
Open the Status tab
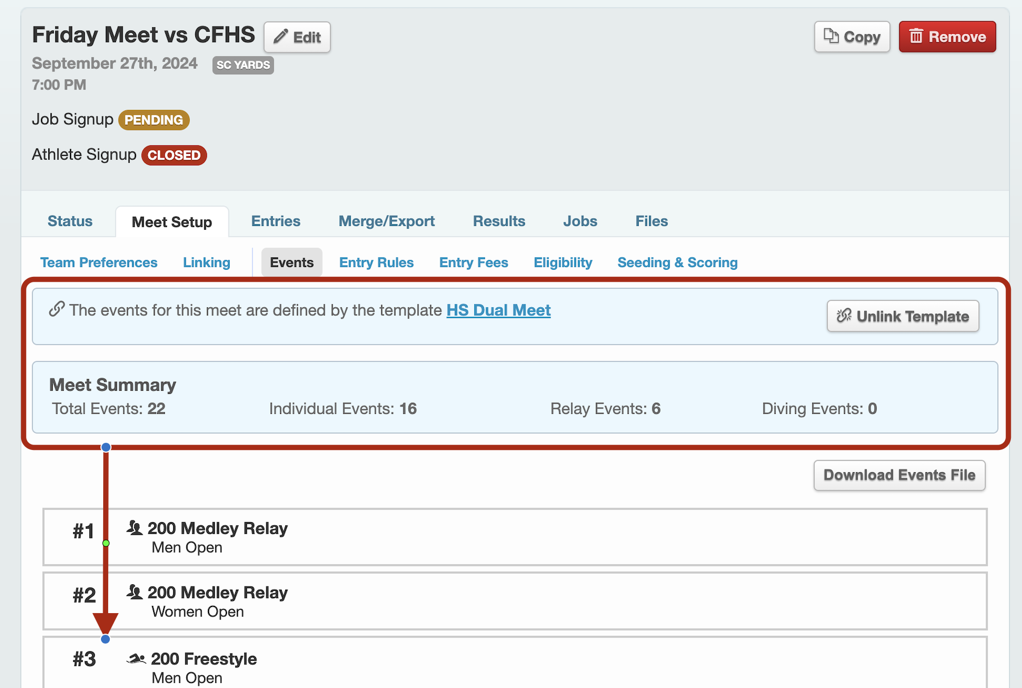tap(70, 221)
